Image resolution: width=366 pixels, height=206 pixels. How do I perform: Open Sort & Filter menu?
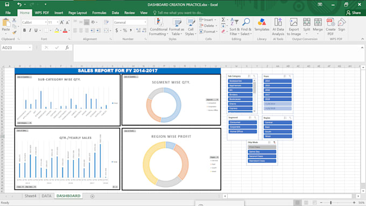(234, 27)
